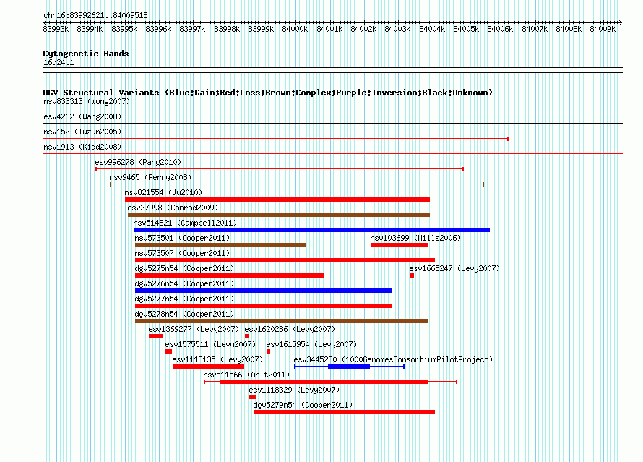Image resolution: width=643 pixels, height=462 pixels.
Task: Click the red nsv103699 (Mills2006) bar
Action: pyautogui.click(x=399, y=245)
